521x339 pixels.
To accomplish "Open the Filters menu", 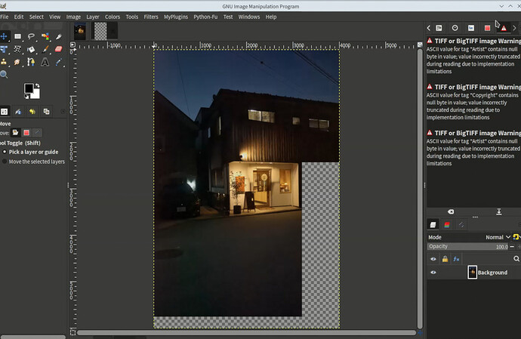I will (x=151, y=17).
